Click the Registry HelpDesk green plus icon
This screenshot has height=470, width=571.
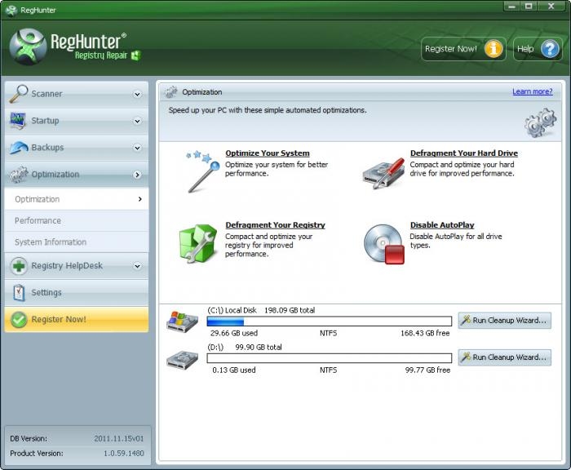coord(19,266)
